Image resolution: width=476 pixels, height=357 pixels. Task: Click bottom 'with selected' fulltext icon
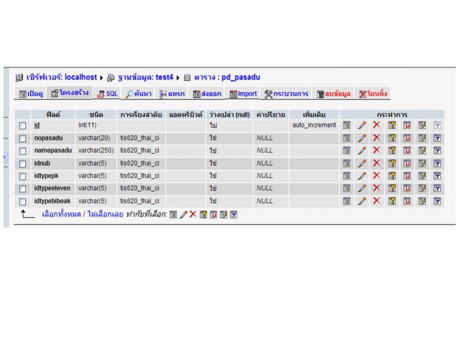pos(234,215)
